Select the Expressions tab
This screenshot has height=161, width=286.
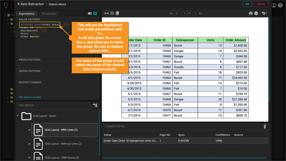tap(27, 14)
